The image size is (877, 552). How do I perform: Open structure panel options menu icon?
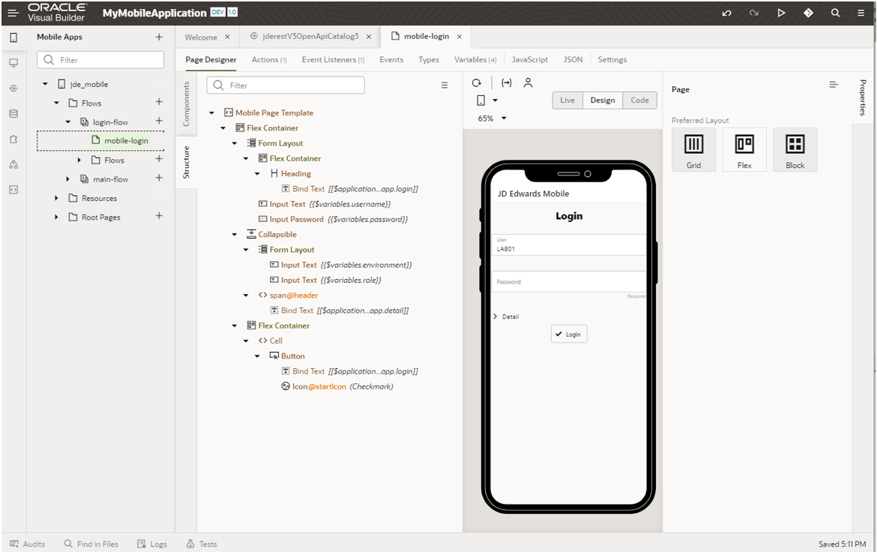click(x=444, y=85)
